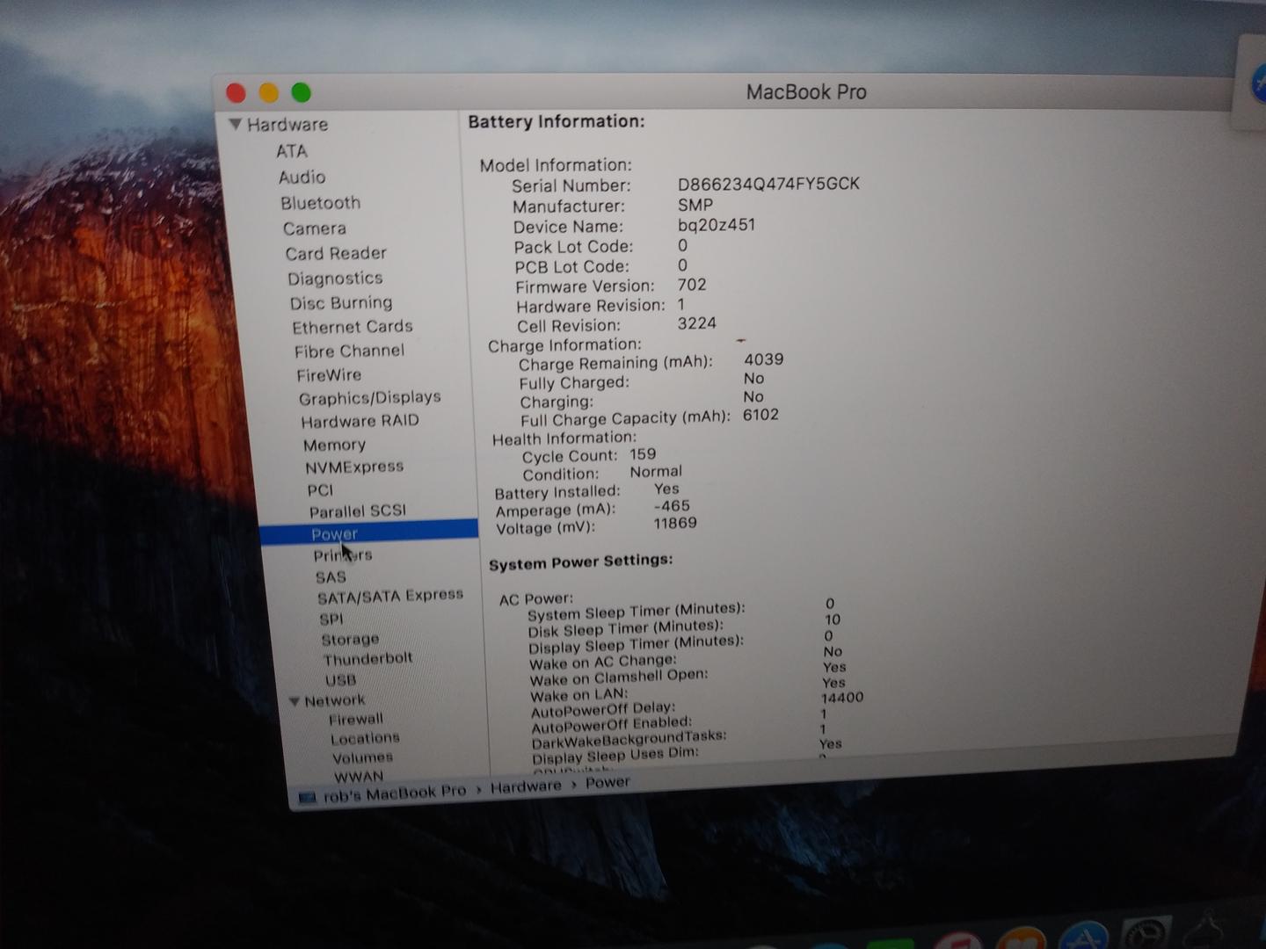Select Thunderbolt in the sidebar
Image resolution: width=1266 pixels, height=949 pixels.
tap(367, 659)
